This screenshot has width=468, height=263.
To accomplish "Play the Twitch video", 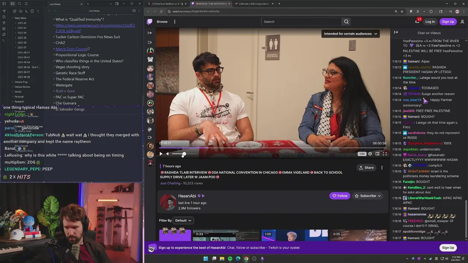I will pos(161,154).
